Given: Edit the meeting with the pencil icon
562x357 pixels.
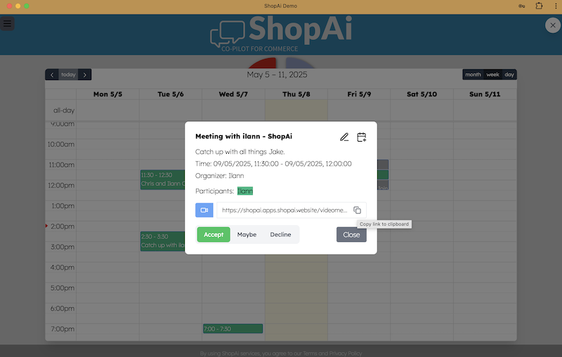Looking at the screenshot, I should click(344, 137).
